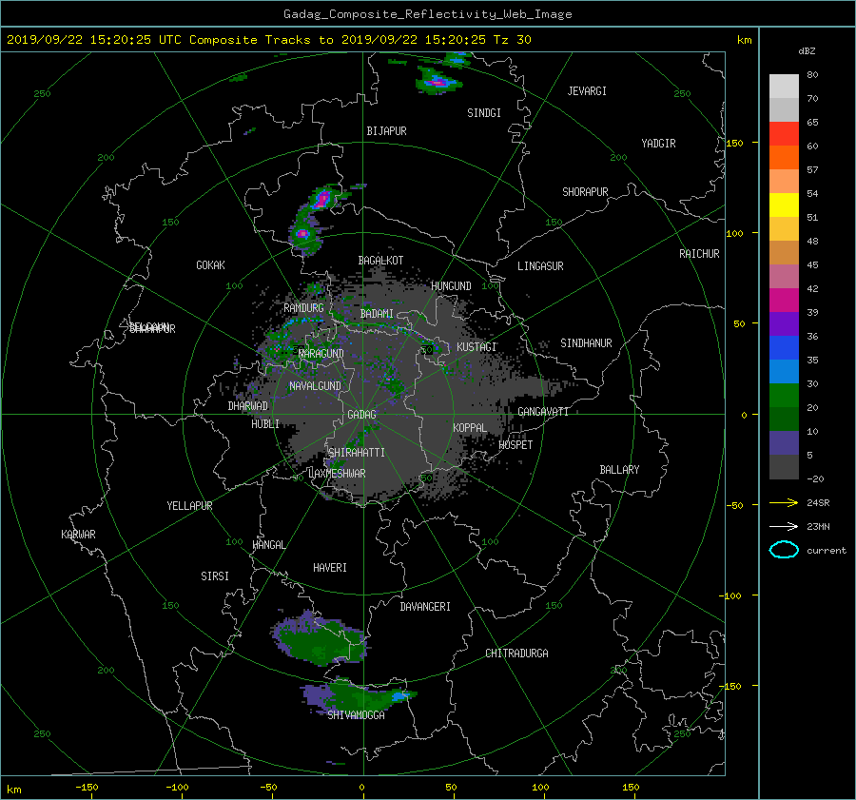Click the BALLARY city label

click(x=619, y=470)
